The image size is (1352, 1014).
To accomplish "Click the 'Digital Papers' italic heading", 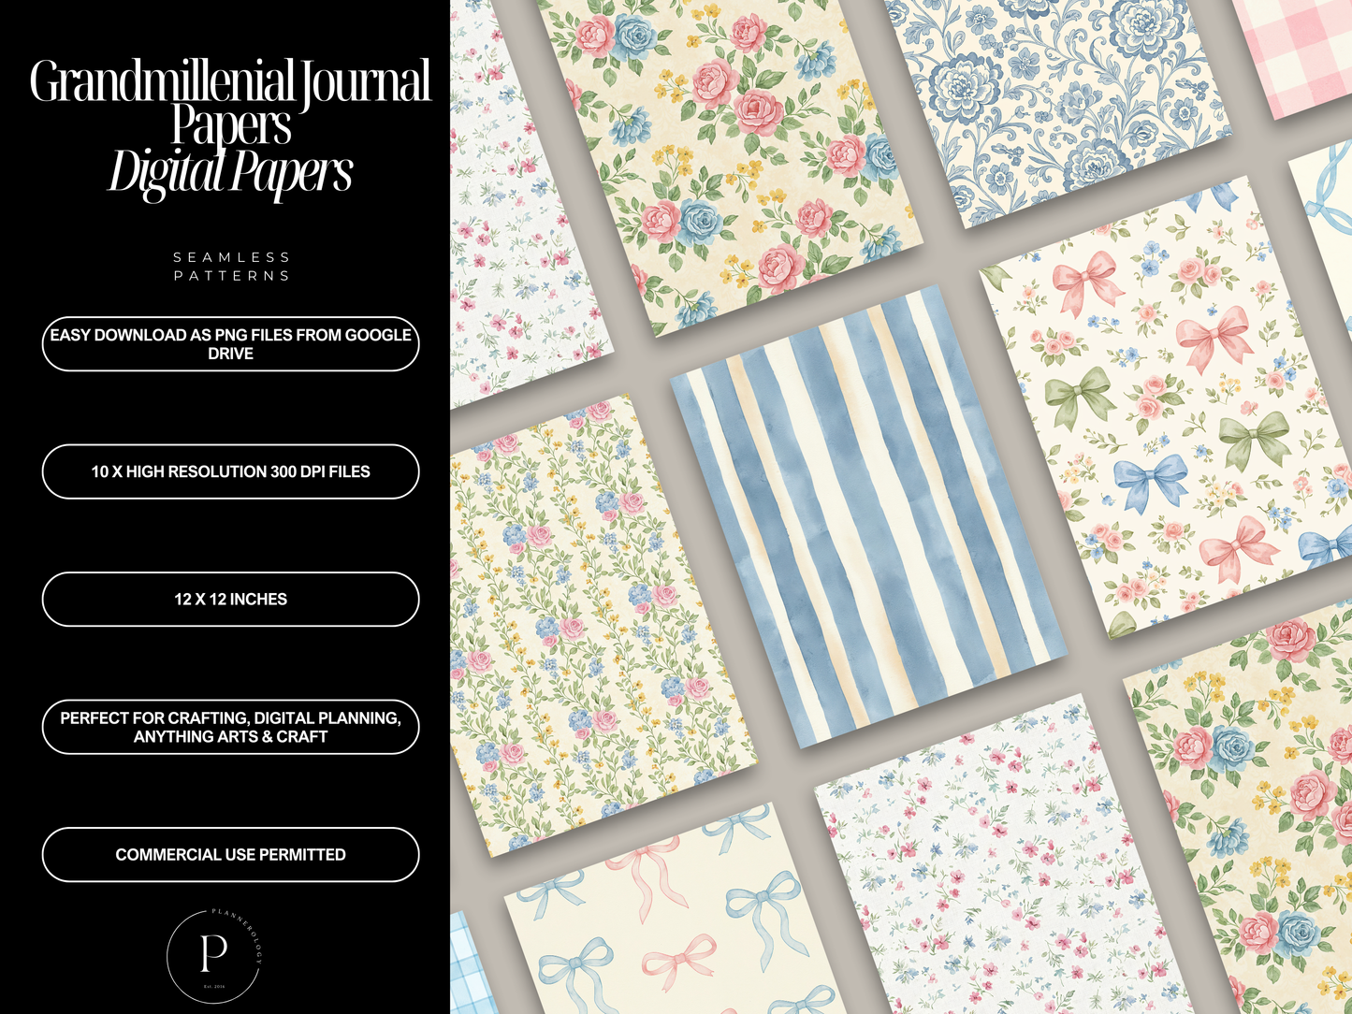I will click(x=230, y=175).
